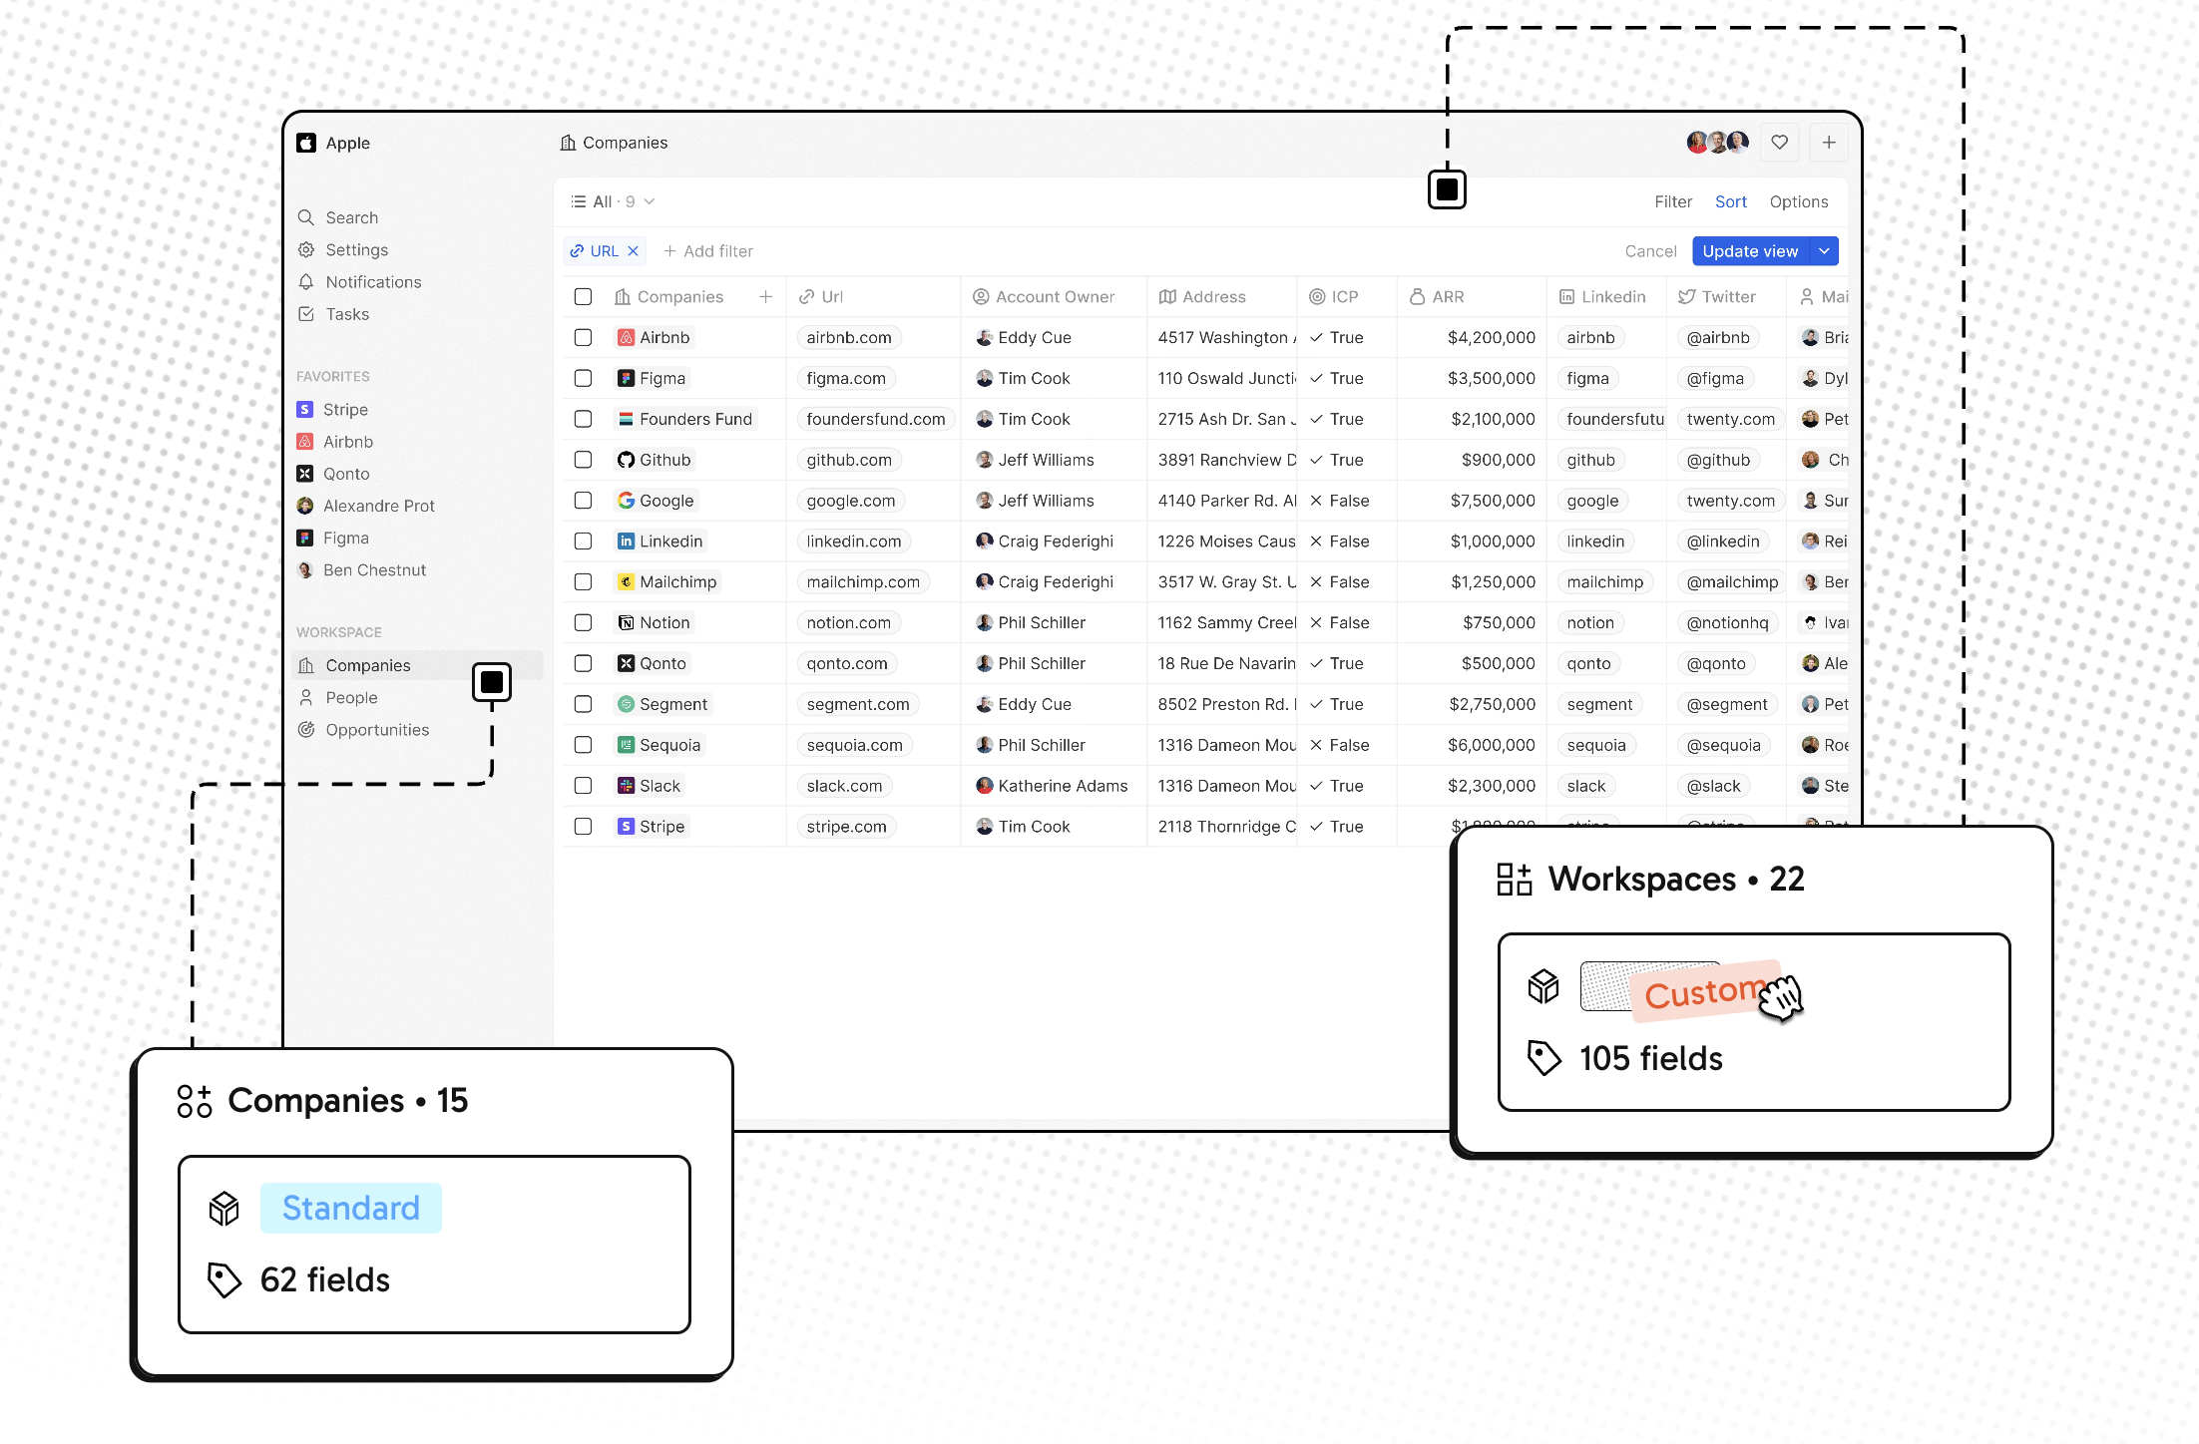Select the Notion row checkbox
The height and width of the screenshot is (1444, 2199).
(583, 622)
